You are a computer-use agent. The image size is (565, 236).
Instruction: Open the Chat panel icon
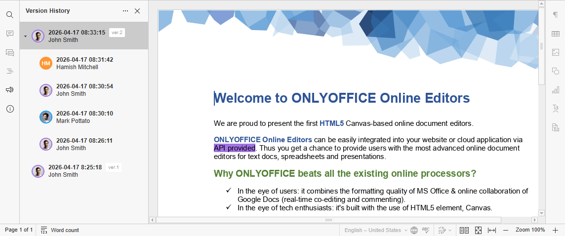pos(9,52)
